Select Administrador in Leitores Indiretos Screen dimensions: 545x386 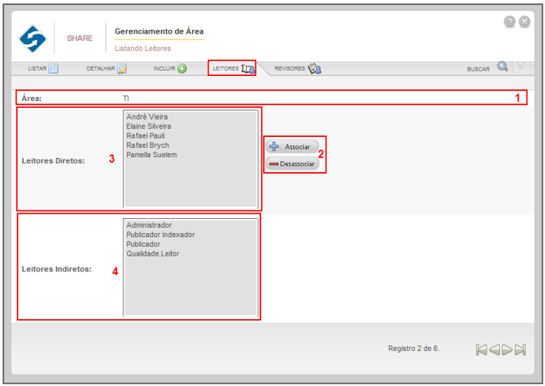click(149, 225)
